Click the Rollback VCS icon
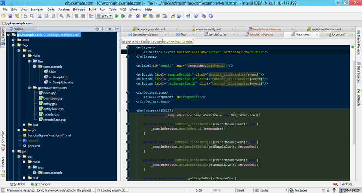The image size is (362, 193). tap(164, 16)
